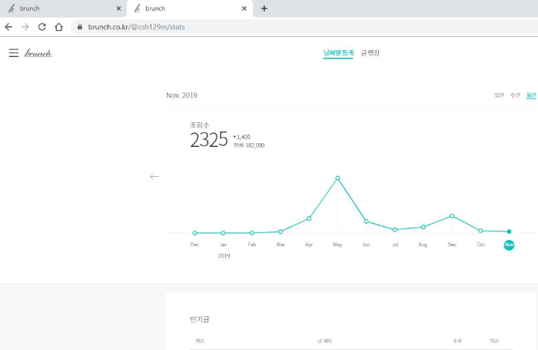Click the 2019 year label under chart
The image size is (538, 350).
tap(224, 256)
